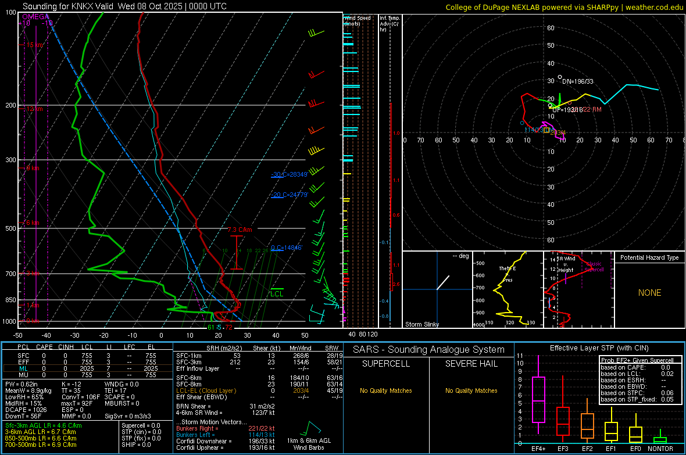Click the 'BRN Shear = 31 m2/s2' value

(226, 406)
